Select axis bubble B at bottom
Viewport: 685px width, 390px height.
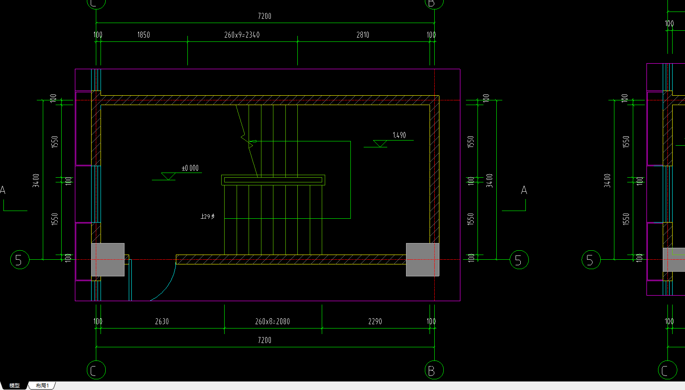(x=434, y=370)
